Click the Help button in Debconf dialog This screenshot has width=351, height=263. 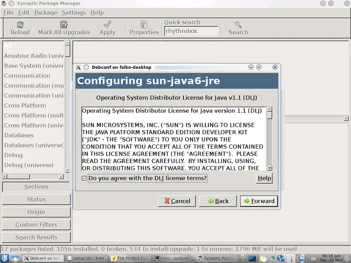tap(264, 178)
